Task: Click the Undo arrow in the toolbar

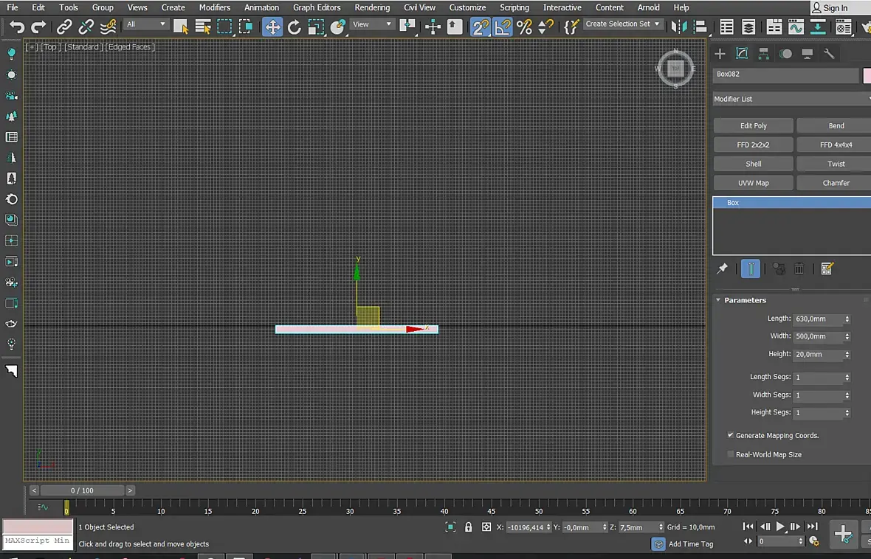Action: pyautogui.click(x=16, y=27)
